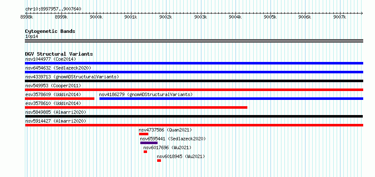Click the 9006k ruler position
The image size is (375, 177).
coord(305,17)
